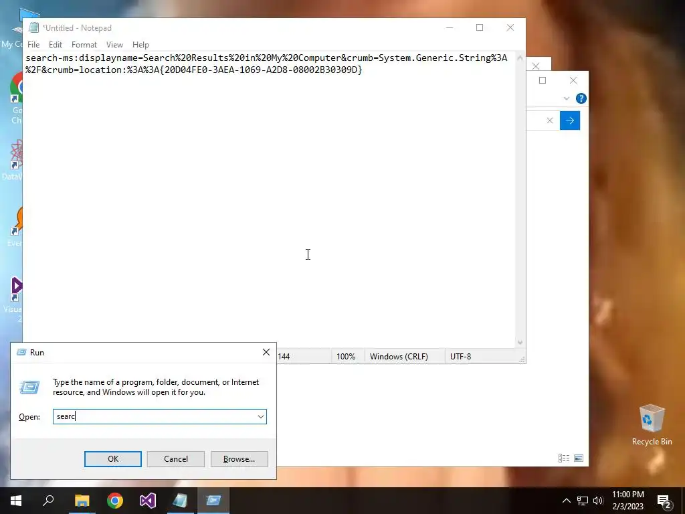
Task: Click OK in the Run dialog
Action: coord(112,459)
